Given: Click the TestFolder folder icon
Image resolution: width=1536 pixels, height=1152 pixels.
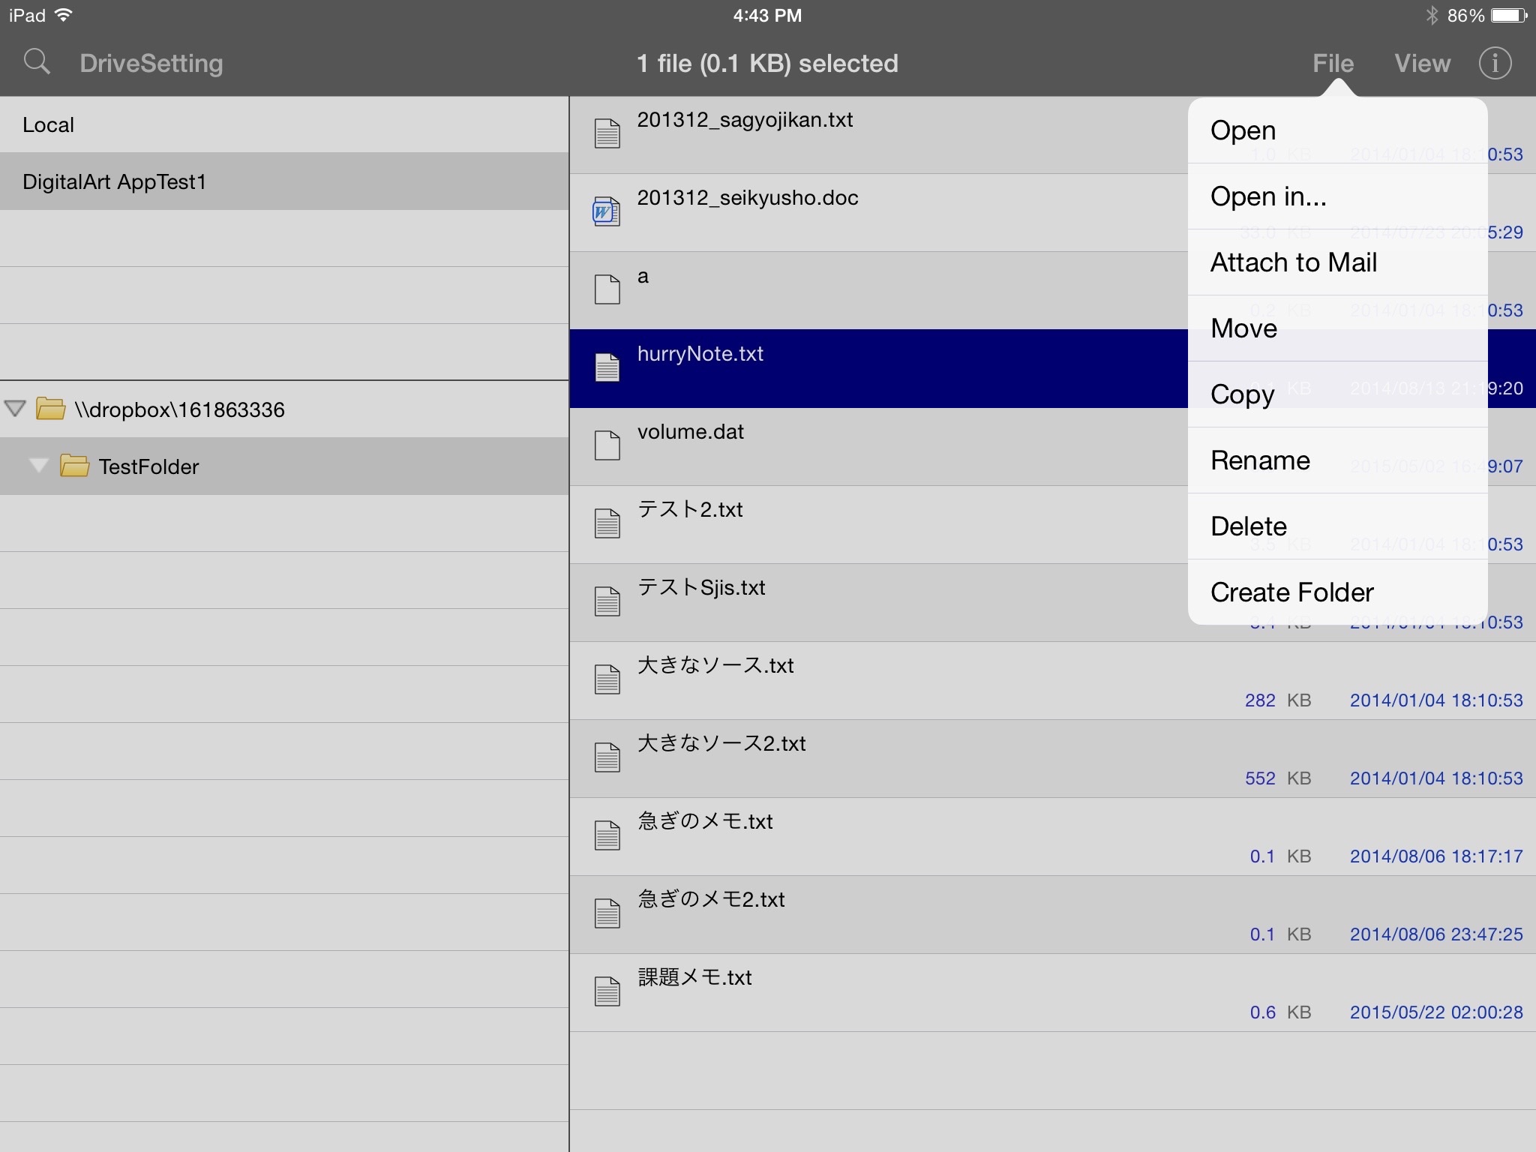Looking at the screenshot, I should (x=75, y=466).
